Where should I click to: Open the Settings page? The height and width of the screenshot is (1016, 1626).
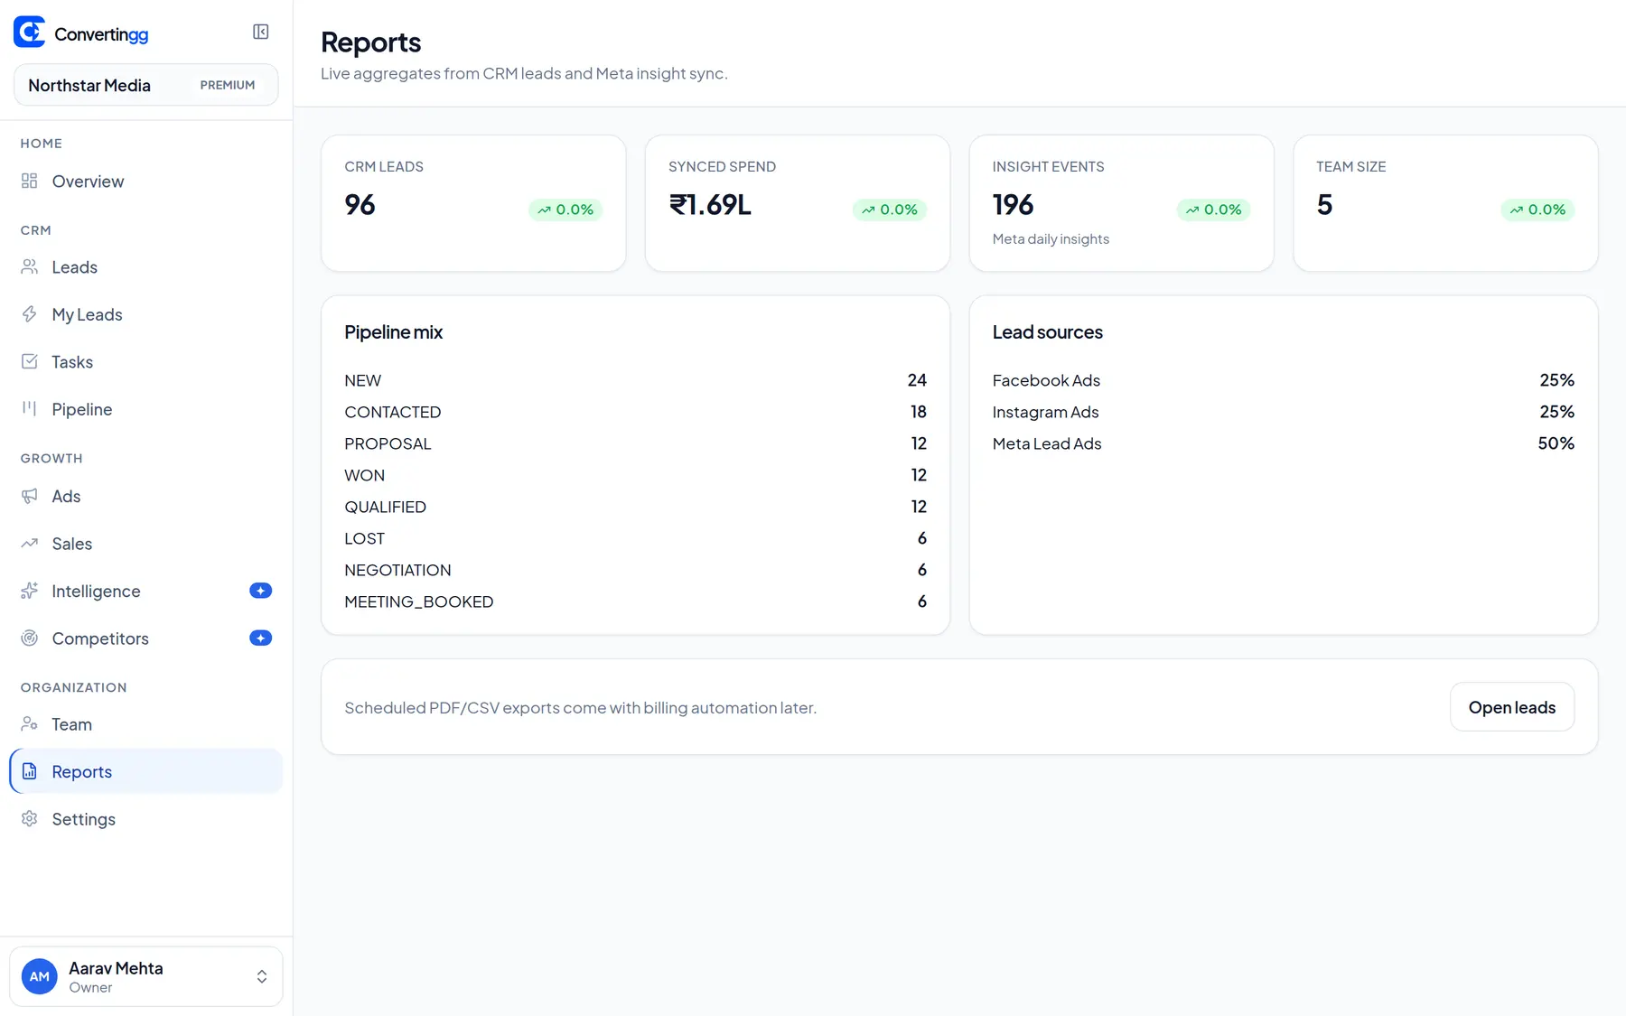[146, 819]
